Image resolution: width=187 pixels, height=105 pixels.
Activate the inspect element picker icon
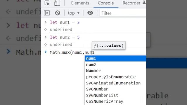47,3
